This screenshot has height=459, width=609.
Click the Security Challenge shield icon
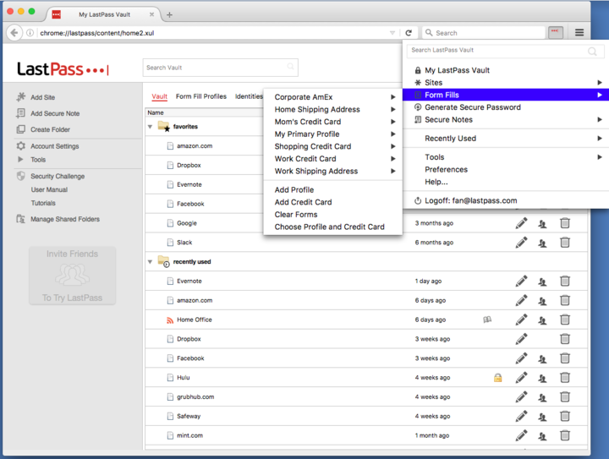[x=21, y=176]
